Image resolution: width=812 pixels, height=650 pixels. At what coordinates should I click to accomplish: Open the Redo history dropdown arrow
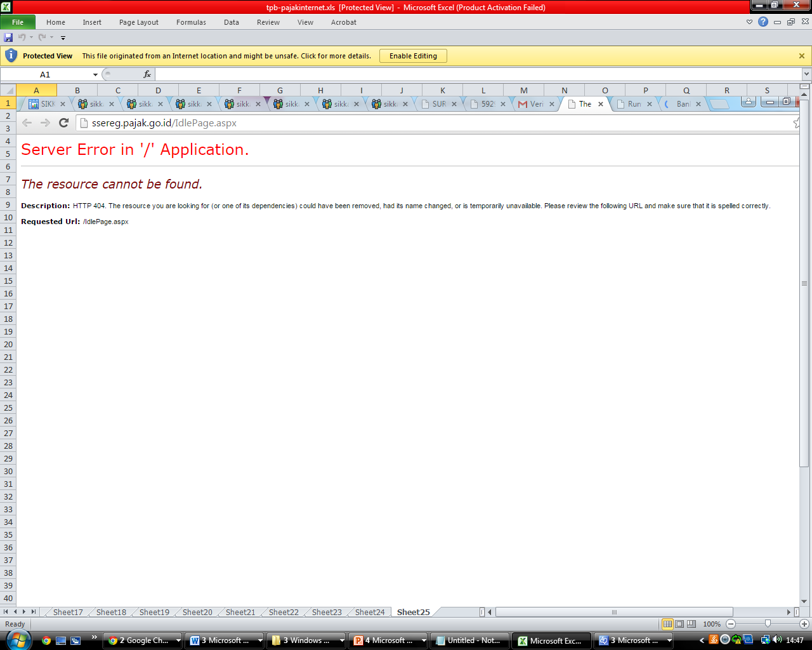coord(51,37)
